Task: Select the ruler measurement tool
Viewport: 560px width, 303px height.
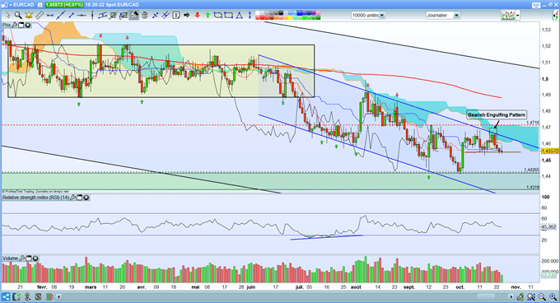Action: tap(40, 16)
